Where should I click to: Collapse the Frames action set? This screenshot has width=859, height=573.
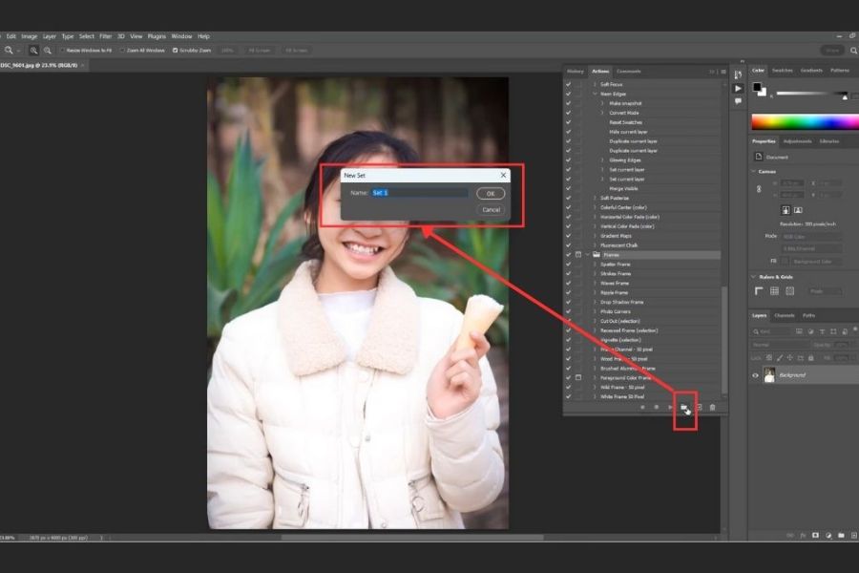[589, 255]
